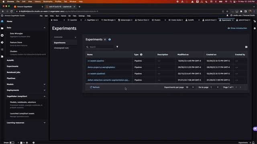The height and width of the screenshot is (144, 257).
Task: Expand the Learning resources section chevron
Action: pos(45,123)
